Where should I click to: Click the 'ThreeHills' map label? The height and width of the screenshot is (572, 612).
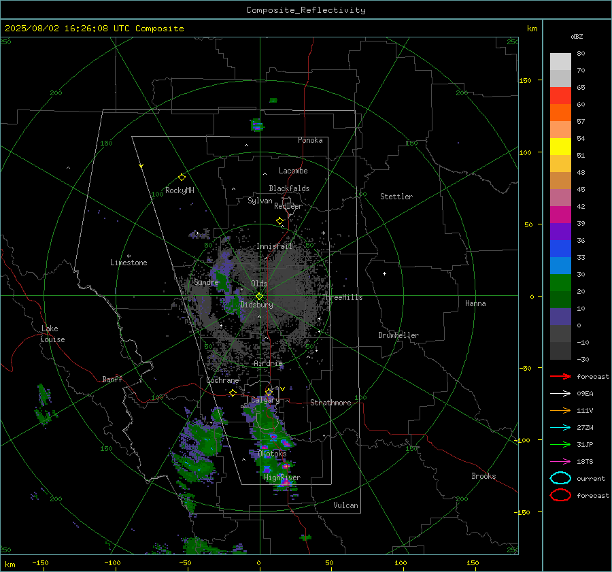pyautogui.click(x=342, y=297)
